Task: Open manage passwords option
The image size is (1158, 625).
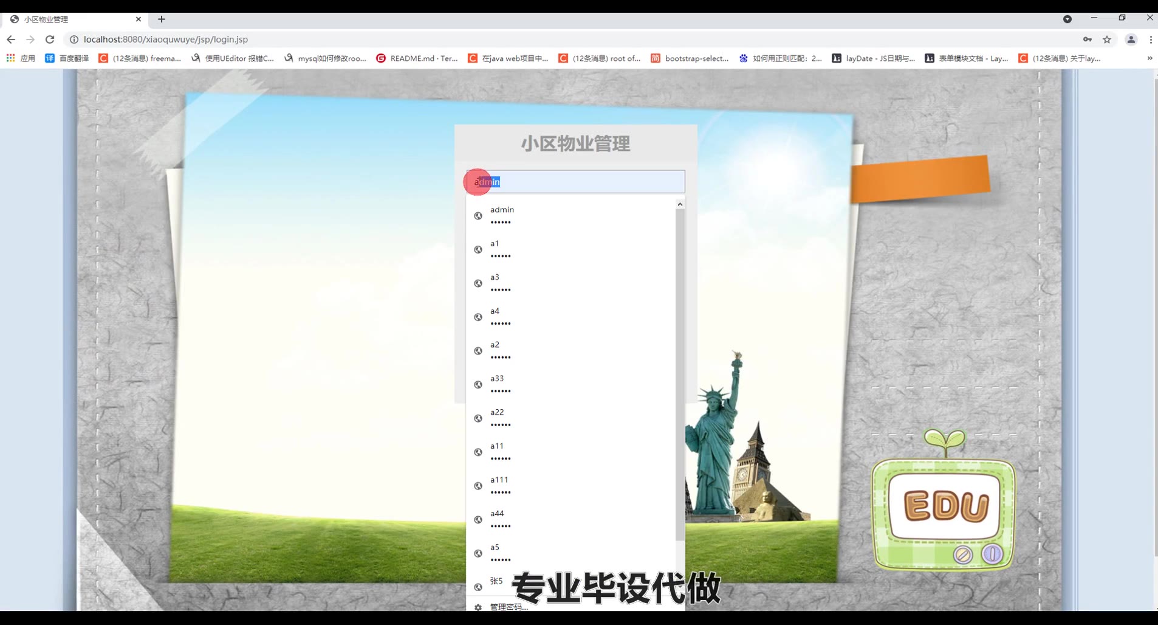Action: point(509,607)
